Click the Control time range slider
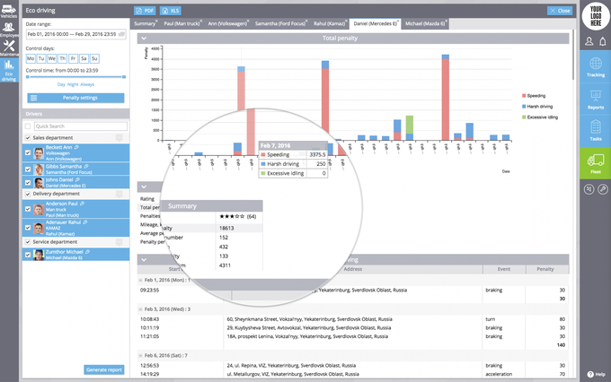This screenshot has width=611, height=382. [x=75, y=77]
